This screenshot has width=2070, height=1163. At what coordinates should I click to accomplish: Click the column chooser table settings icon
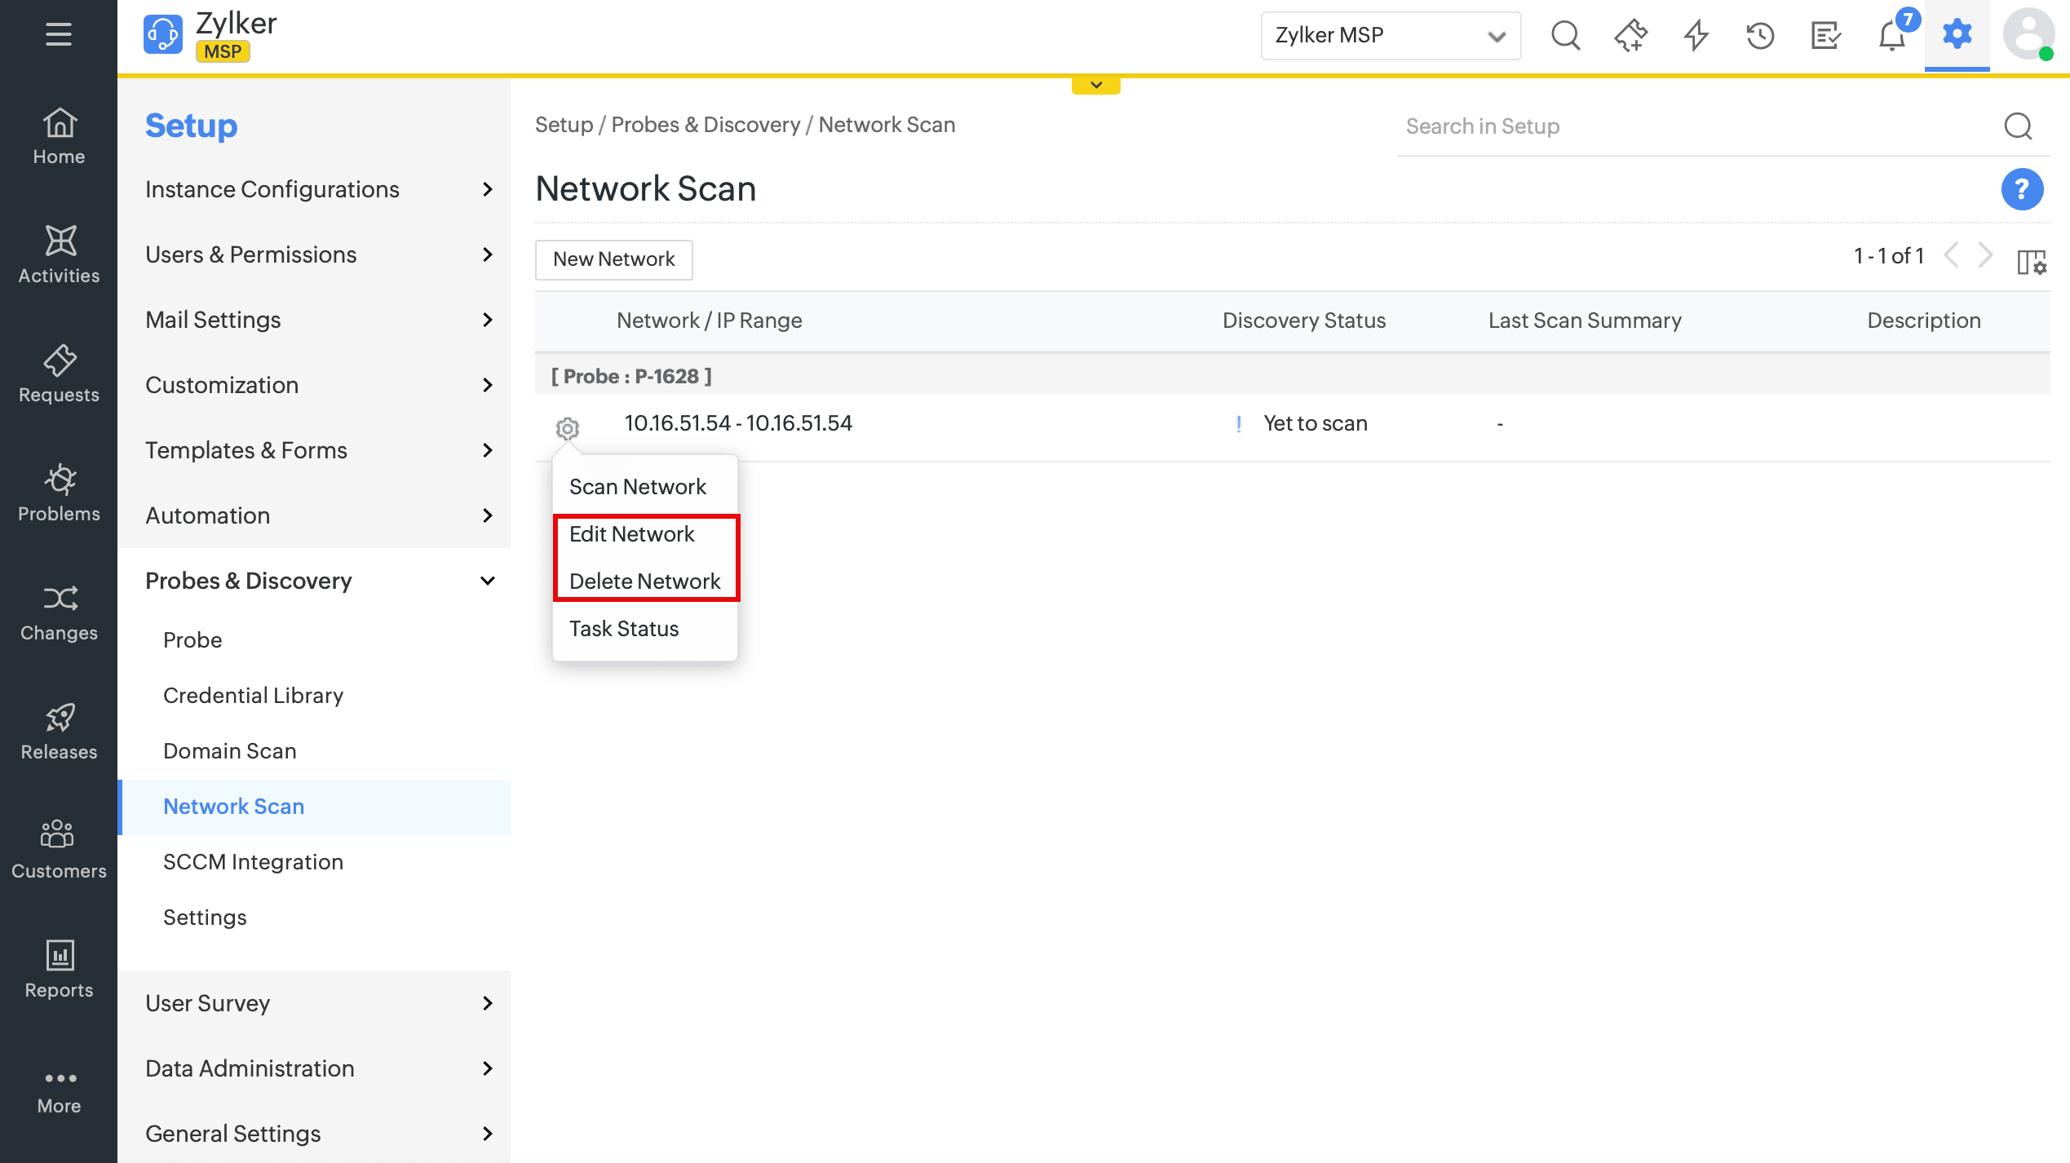coord(2031,263)
